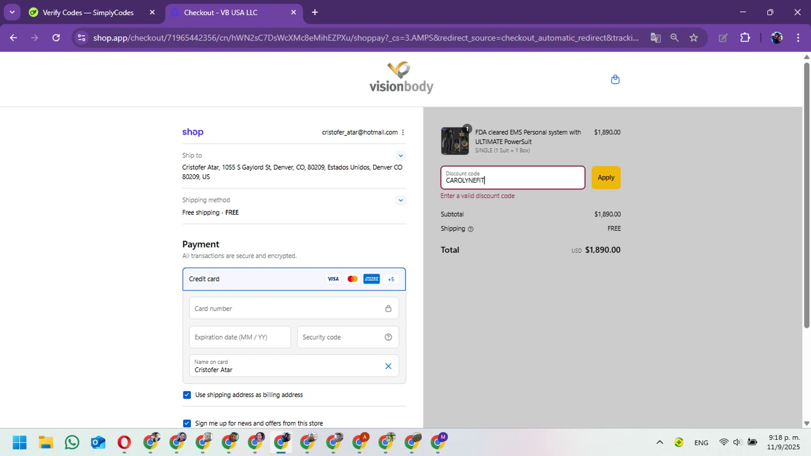The height and width of the screenshot is (456, 811).
Task: Click the Enter a valid discount code message
Action: 477,196
